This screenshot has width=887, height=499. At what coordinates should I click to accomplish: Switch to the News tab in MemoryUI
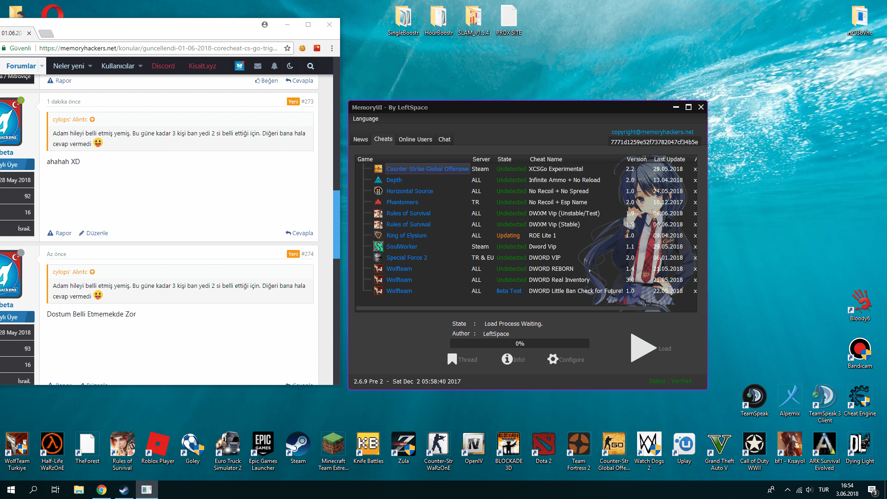coord(360,139)
